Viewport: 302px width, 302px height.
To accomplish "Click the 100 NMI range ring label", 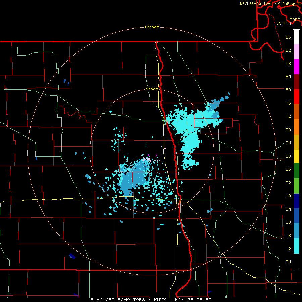I will point(152,27).
